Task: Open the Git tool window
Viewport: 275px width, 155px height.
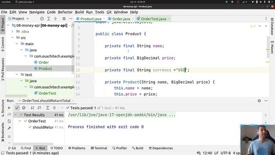Action: point(12,148)
